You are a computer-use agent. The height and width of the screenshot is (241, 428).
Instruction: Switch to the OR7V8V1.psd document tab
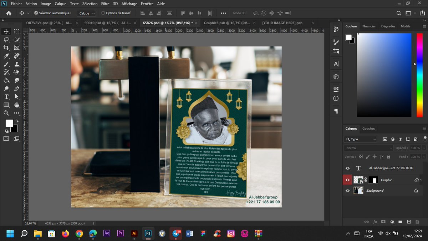click(x=49, y=23)
